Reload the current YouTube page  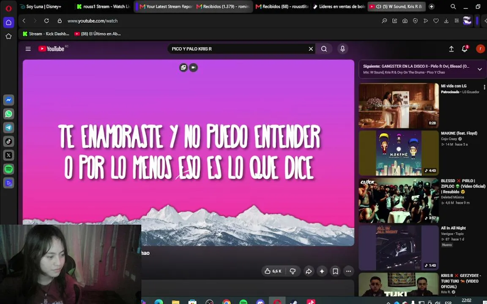coord(47,21)
